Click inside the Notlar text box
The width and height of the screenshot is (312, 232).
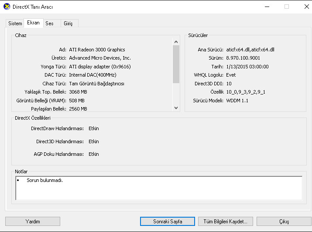(159, 188)
